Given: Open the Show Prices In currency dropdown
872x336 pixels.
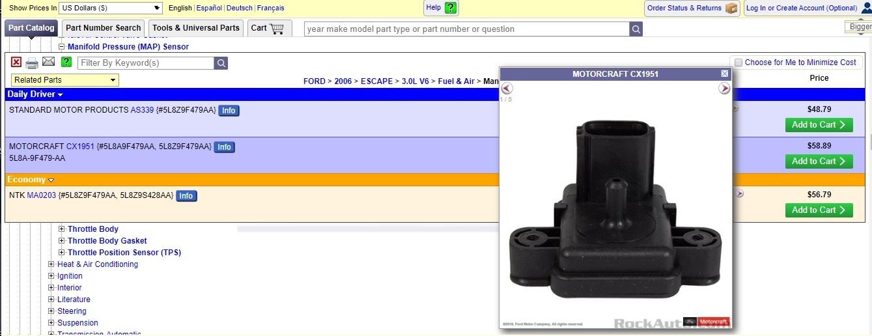Looking at the screenshot, I should pyautogui.click(x=111, y=8).
